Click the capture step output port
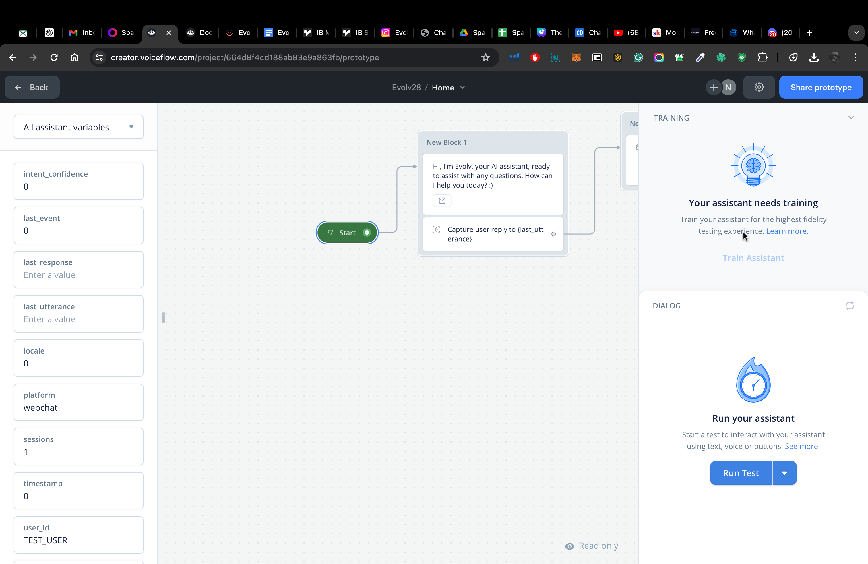868x564 pixels. 554,234
